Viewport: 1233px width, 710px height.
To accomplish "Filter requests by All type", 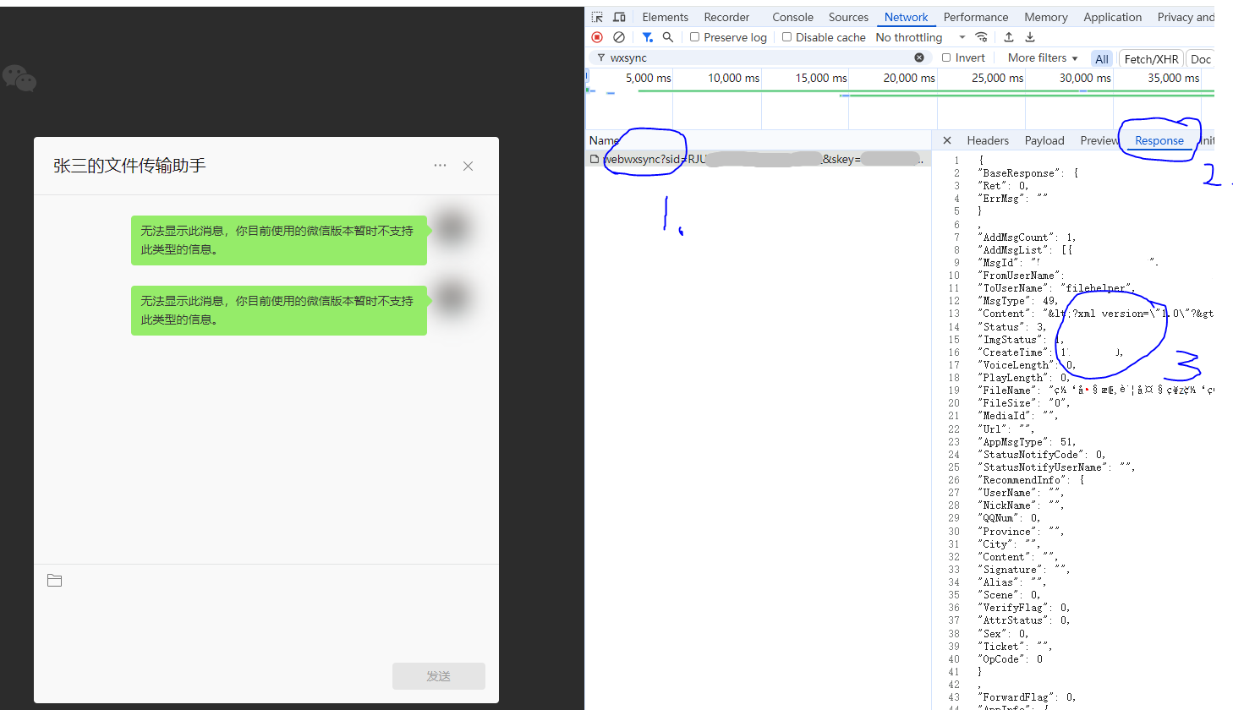I will point(1101,58).
